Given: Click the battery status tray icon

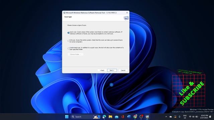Looking at the screenshot, I should [197, 117].
